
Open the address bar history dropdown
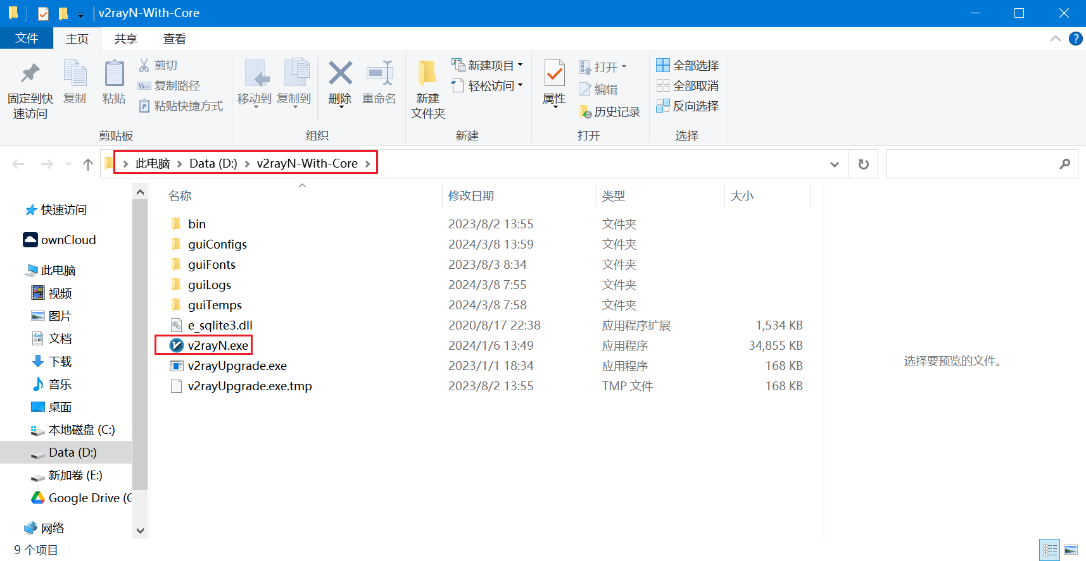point(835,164)
